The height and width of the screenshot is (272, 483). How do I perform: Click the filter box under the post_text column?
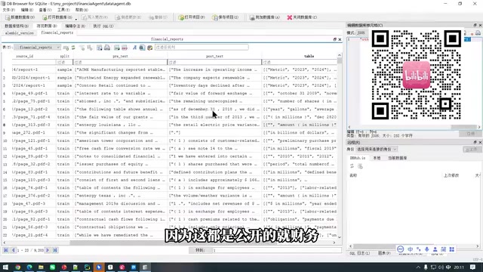214,62
